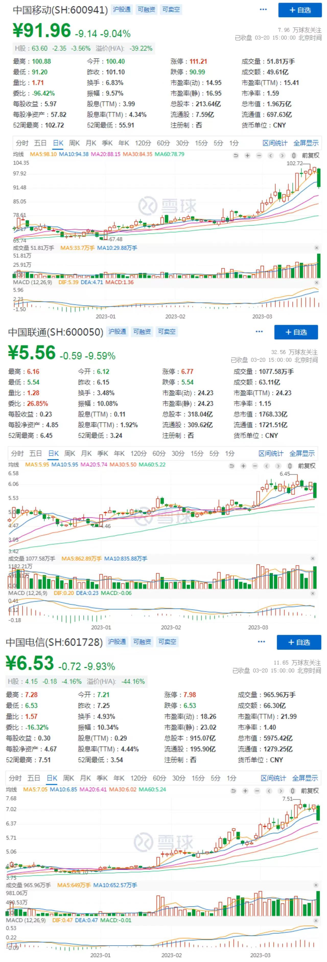The image size is (327, 962).
Task: Close the MACD panel on 中国联通 chart
Action: click(x=313, y=593)
